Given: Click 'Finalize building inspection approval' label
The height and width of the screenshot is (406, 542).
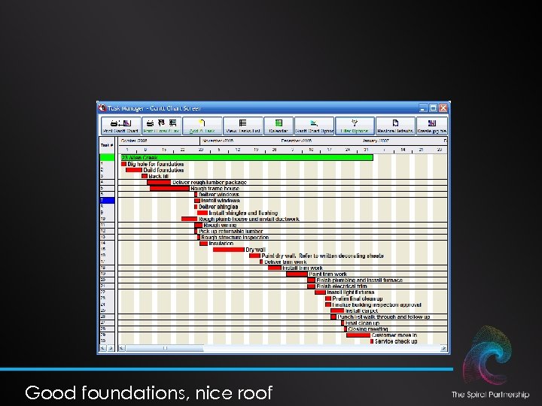Looking at the screenshot, I should [x=377, y=304].
